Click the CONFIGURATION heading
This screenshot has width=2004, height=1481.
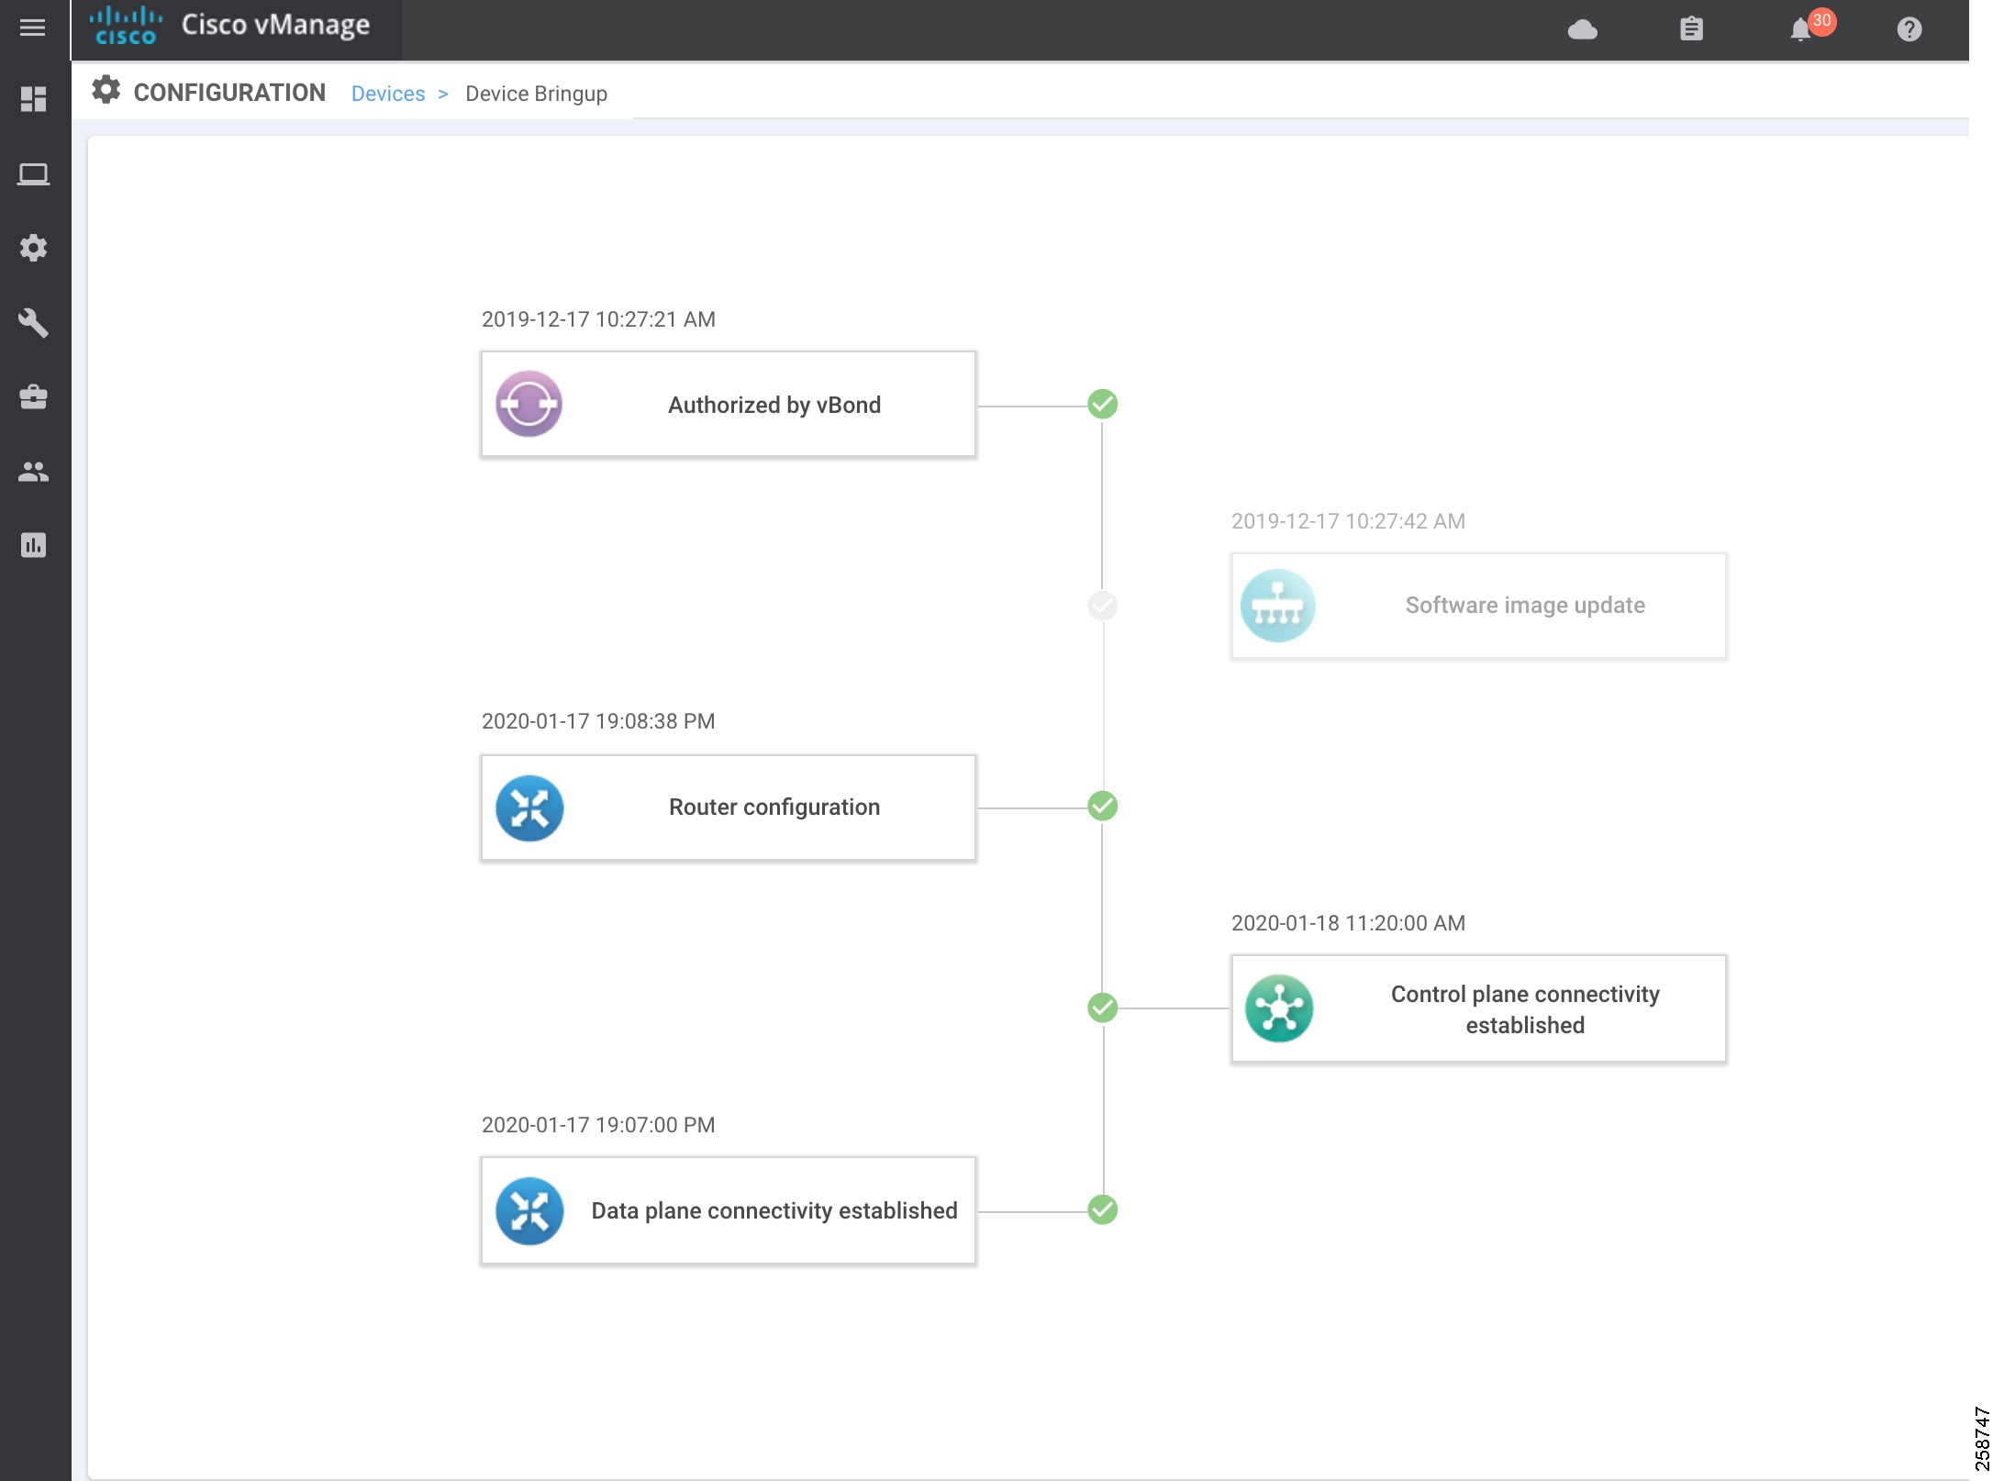(x=229, y=93)
